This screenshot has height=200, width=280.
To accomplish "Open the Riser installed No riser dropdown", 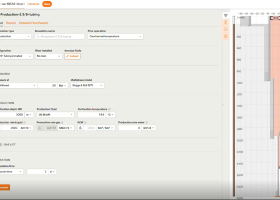I will coord(48,56).
